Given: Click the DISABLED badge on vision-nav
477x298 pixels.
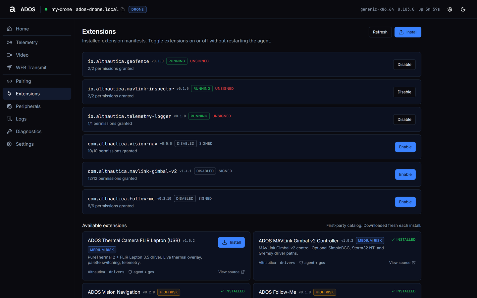Looking at the screenshot, I should pyautogui.click(x=185, y=144).
